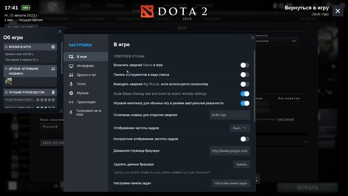Click 'Время в игре: 547,8 ч.' text
Screen dimensions: 348x196
coord(20,54)
